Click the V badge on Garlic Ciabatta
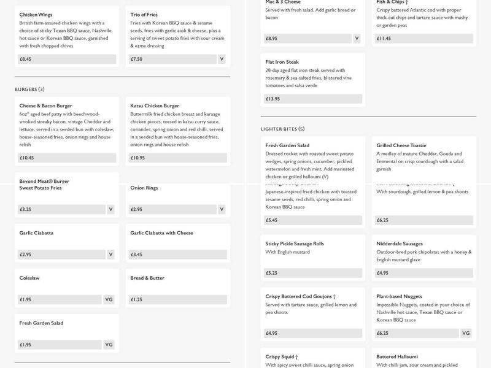 tap(110, 255)
